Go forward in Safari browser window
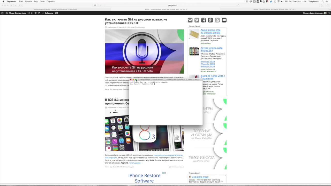 click(15, 5)
